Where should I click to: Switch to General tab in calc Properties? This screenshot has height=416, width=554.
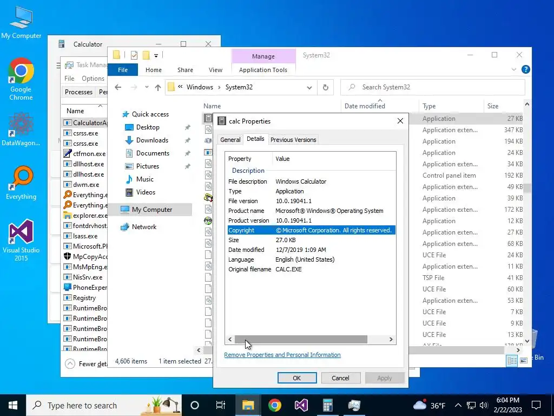click(x=230, y=140)
